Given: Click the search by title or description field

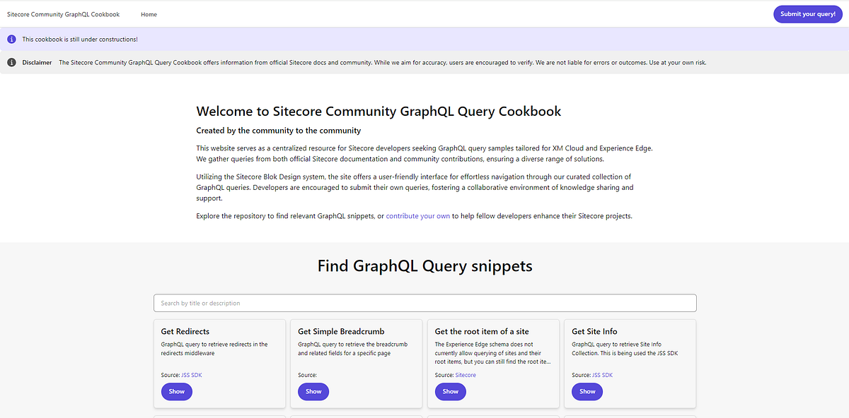Looking at the screenshot, I should click(x=424, y=302).
